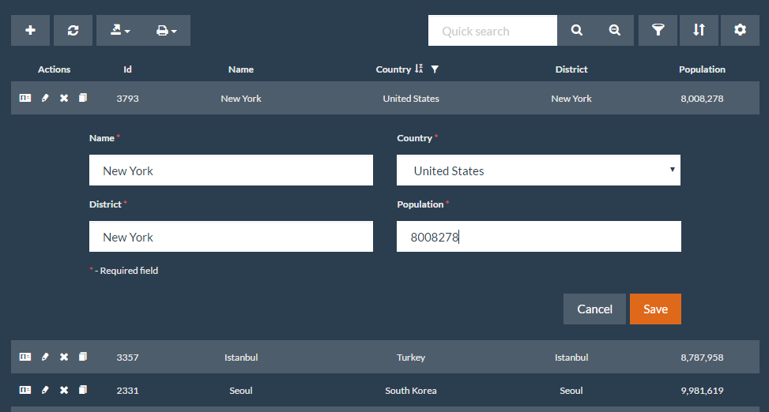Refresh the data grid

click(x=74, y=30)
